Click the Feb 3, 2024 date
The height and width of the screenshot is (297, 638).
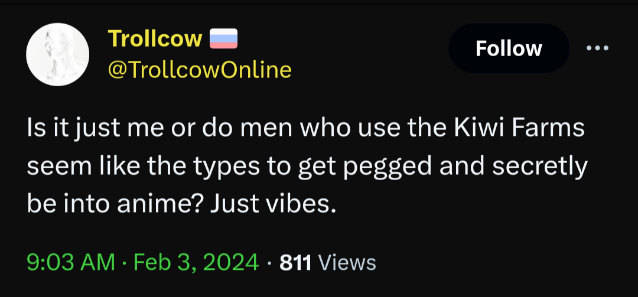[196, 262]
